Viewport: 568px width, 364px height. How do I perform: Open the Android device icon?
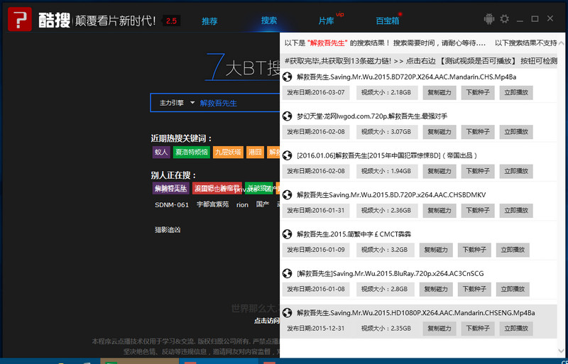click(489, 19)
